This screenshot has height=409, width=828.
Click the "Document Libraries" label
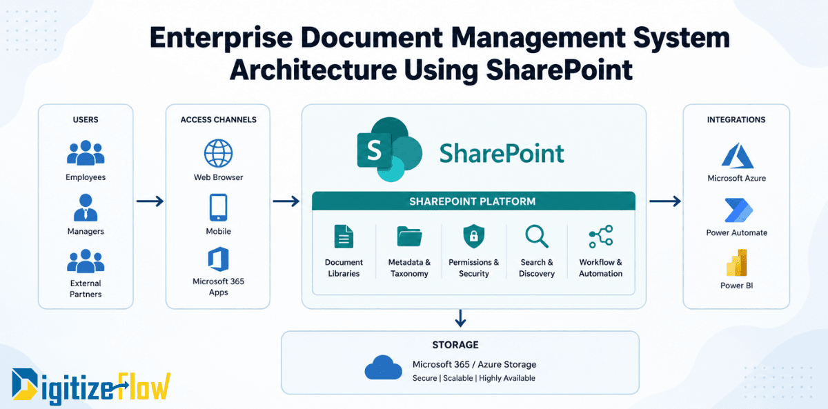click(344, 268)
